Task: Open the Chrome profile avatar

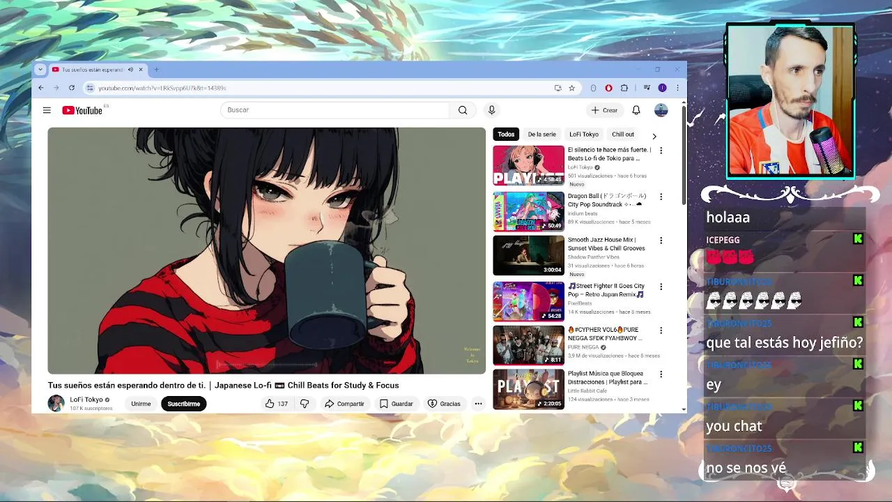Action: (662, 88)
